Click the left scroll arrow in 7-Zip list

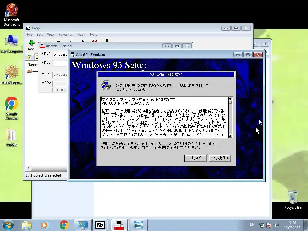coord(28,168)
